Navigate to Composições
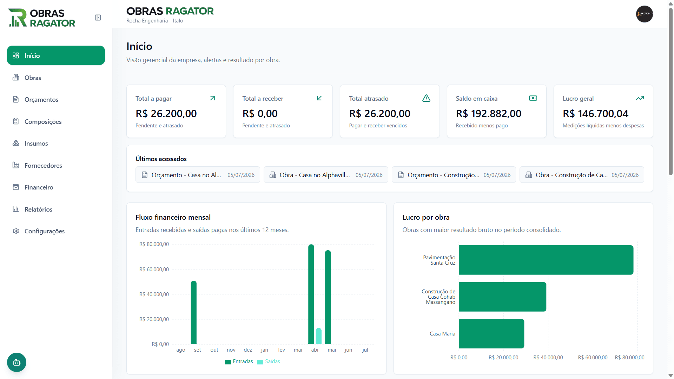The height and width of the screenshot is (379, 674). coord(56,121)
